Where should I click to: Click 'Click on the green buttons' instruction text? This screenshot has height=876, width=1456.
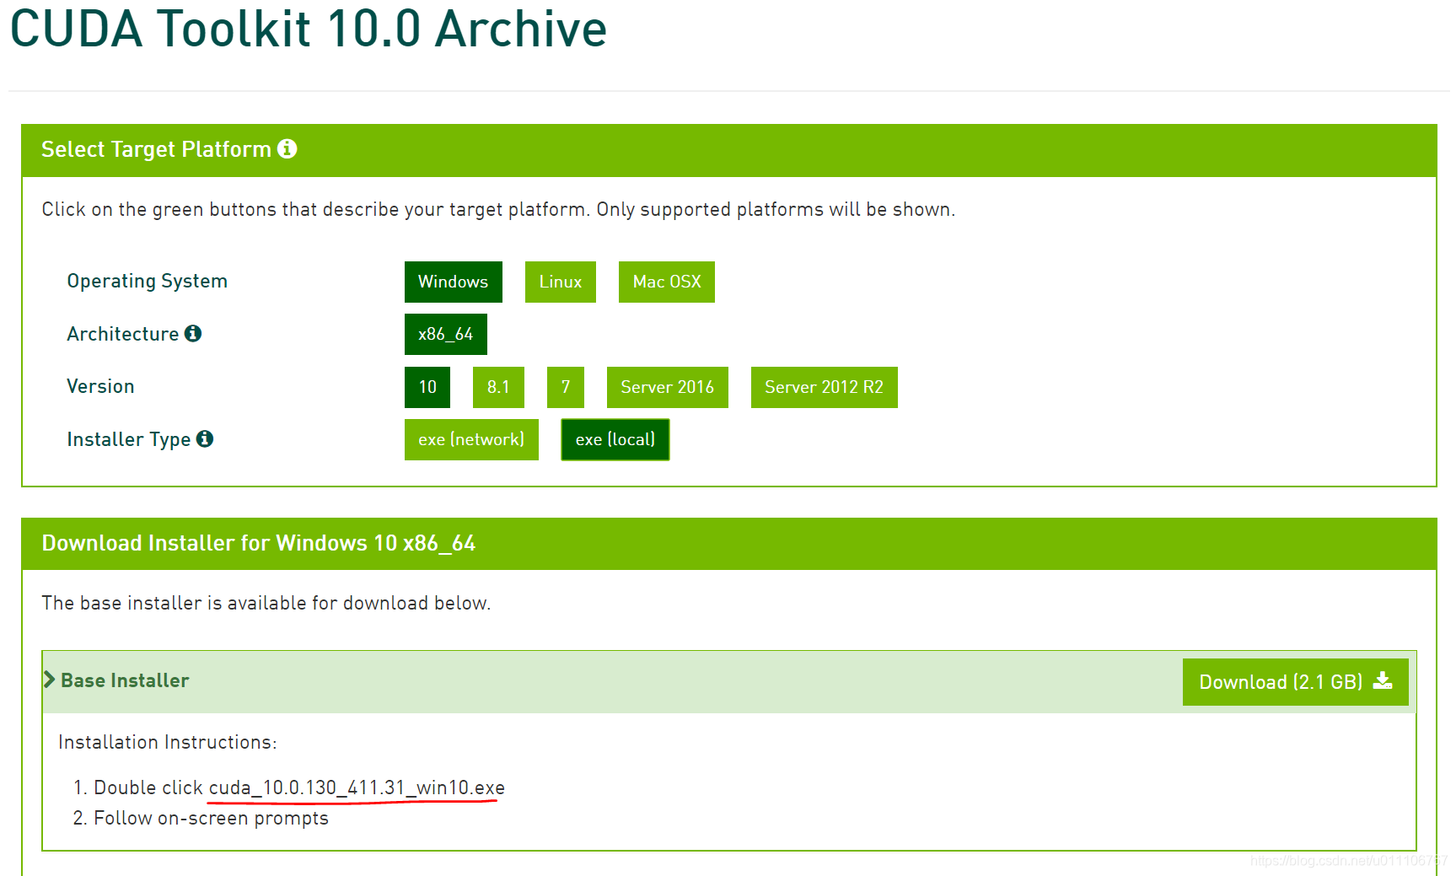coord(498,209)
